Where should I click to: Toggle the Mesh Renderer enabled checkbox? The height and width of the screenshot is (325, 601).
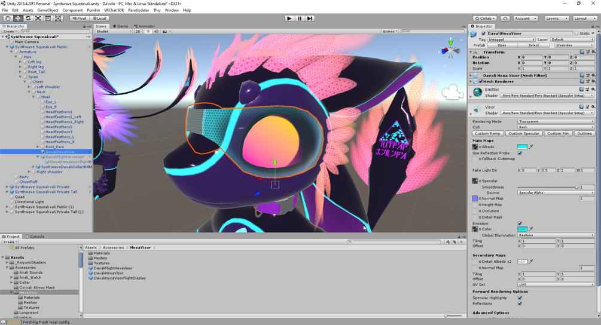point(481,81)
